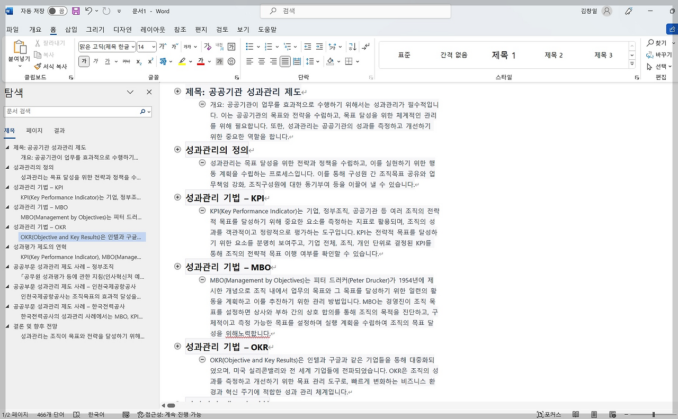Image resolution: width=678 pixels, height=419 pixels.
Task: Open the 파일 menu
Action: [x=12, y=30]
